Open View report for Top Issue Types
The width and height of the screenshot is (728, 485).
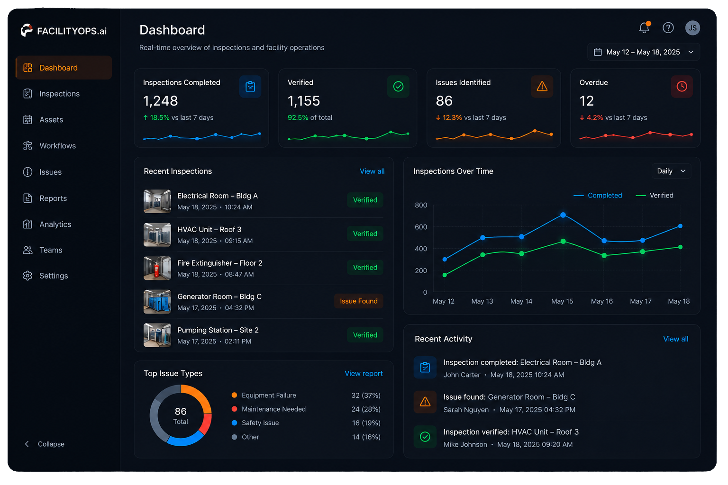pyautogui.click(x=364, y=373)
